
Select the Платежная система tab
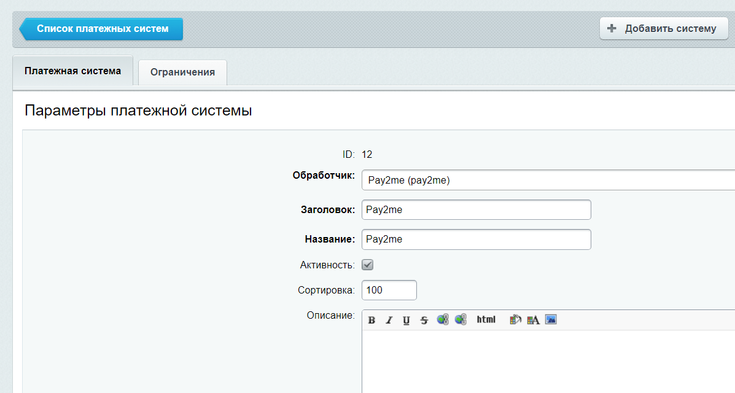click(x=72, y=71)
